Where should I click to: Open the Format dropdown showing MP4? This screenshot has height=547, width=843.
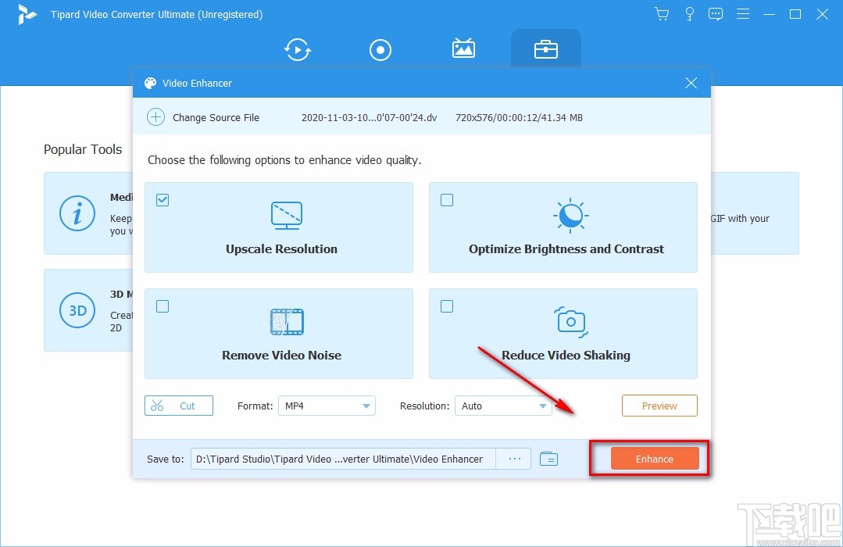click(327, 406)
